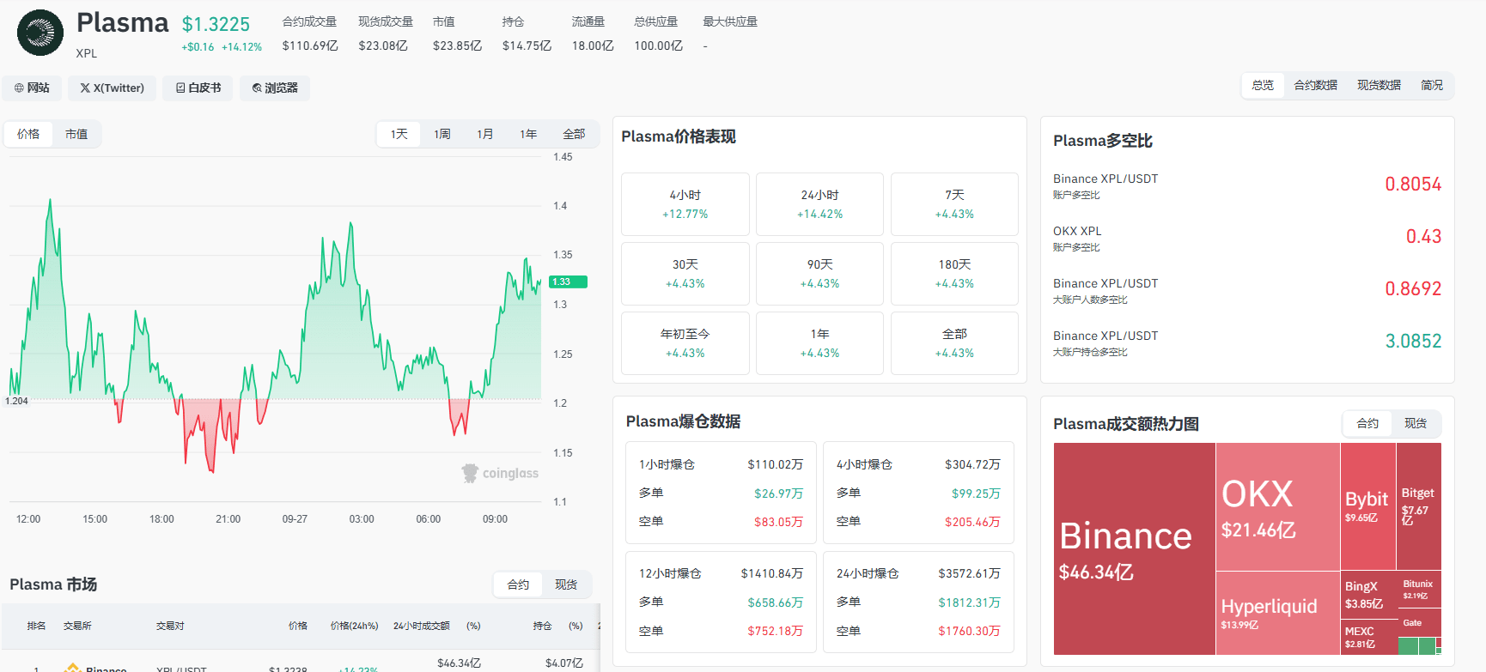The image size is (1486, 672).
Task: Click the 持仓 header value $14.75亿
Action: click(527, 45)
